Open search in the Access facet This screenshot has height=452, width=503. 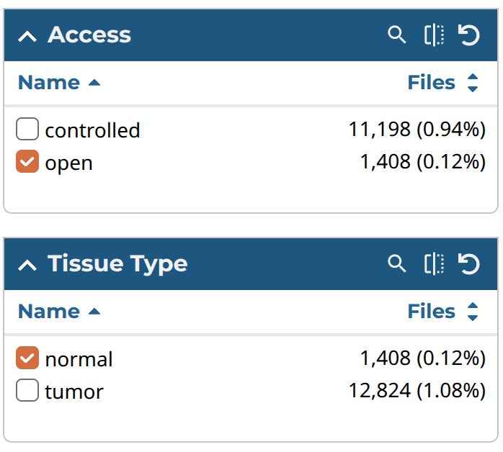pyautogui.click(x=397, y=35)
